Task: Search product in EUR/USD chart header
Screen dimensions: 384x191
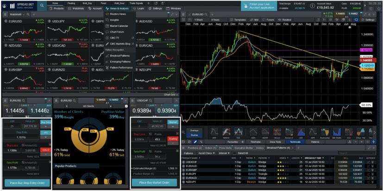Action: [x=206, y=14]
